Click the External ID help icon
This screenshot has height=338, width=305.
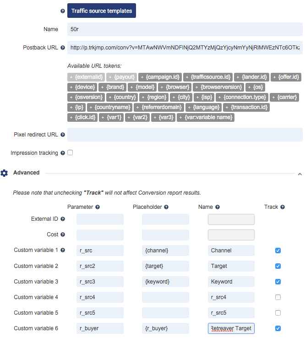click(x=63, y=219)
